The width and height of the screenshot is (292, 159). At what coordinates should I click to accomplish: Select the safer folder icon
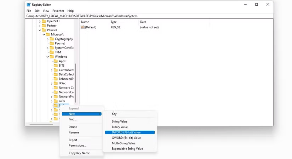55,101
